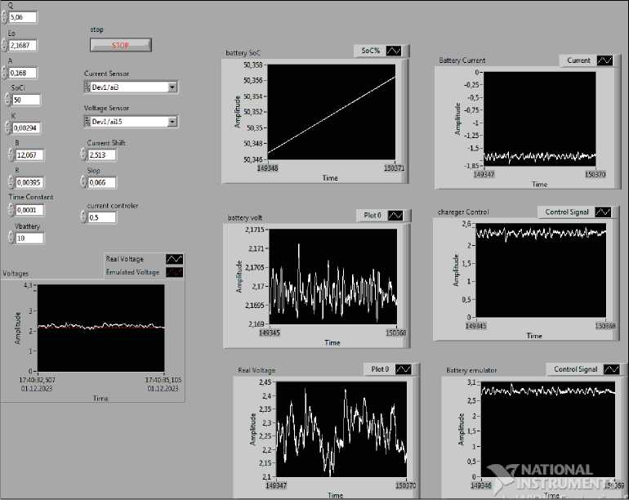Screen dimensions: 629x500
Task: Click the Emulated Voltage legend line icon
Action: pyautogui.click(x=174, y=272)
